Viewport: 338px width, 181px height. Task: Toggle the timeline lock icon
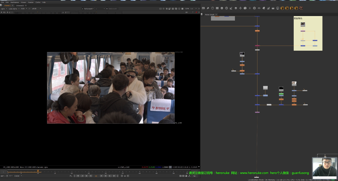(186, 176)
